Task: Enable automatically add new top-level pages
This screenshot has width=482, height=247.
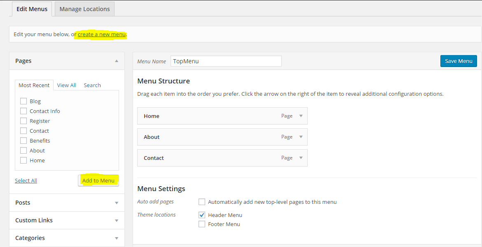Action: [201, 202]
